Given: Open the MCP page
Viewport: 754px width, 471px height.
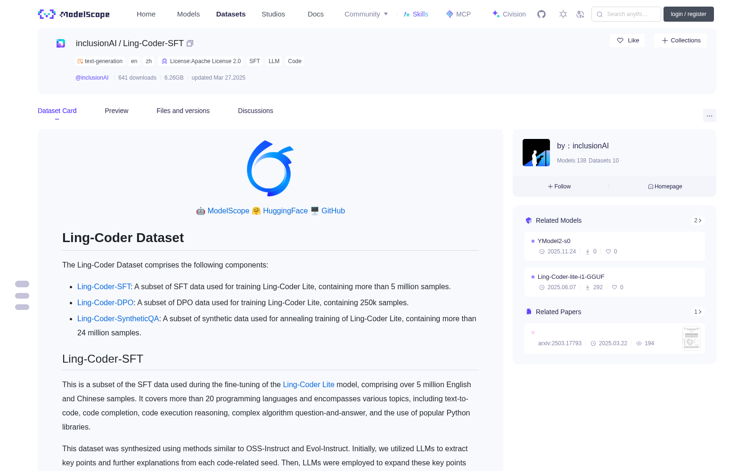Looking at the screenshot, I should pyautogui.click(x=459, y=14).
